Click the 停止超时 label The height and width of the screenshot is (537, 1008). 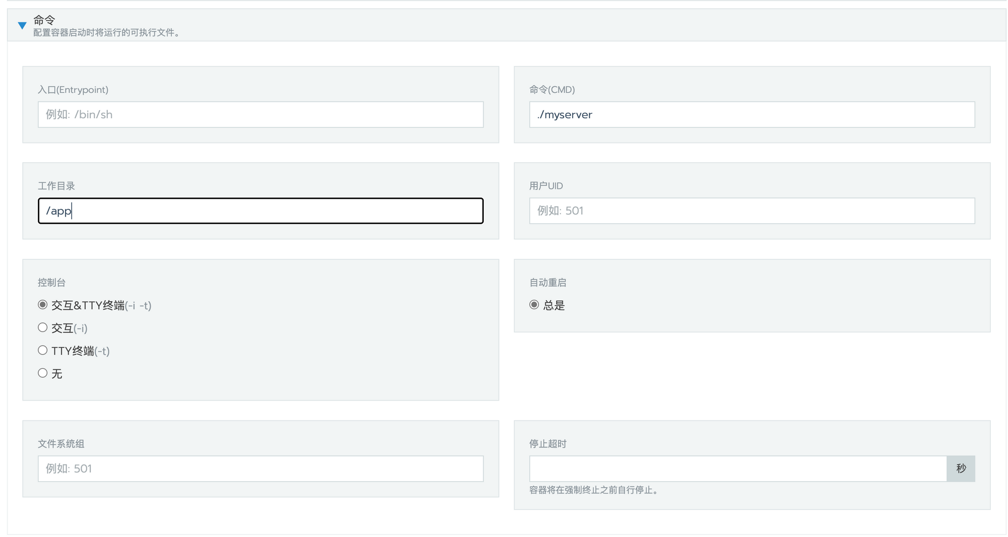(547, 444)
